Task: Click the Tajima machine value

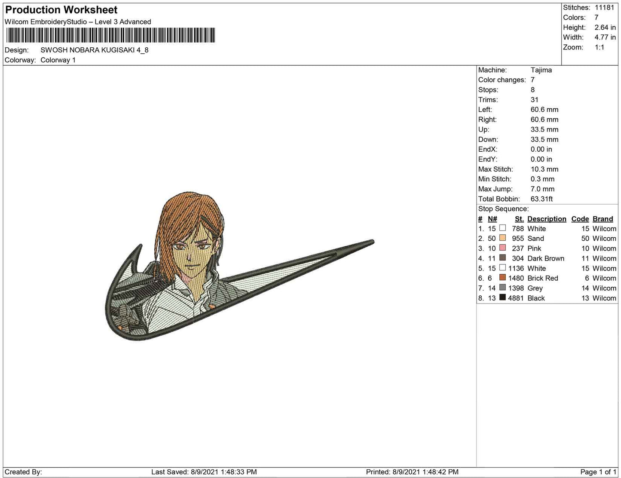Action: 541,70
